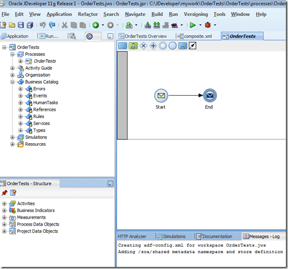Minimize the OrderTests Structure panel

coord(110,184)
